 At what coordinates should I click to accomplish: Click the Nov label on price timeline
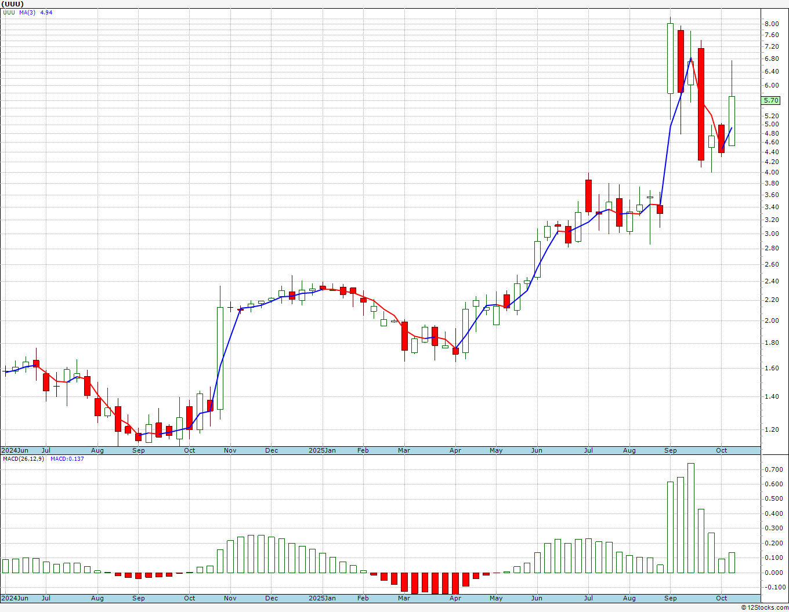pyautogui.click(x=230, y=450)
